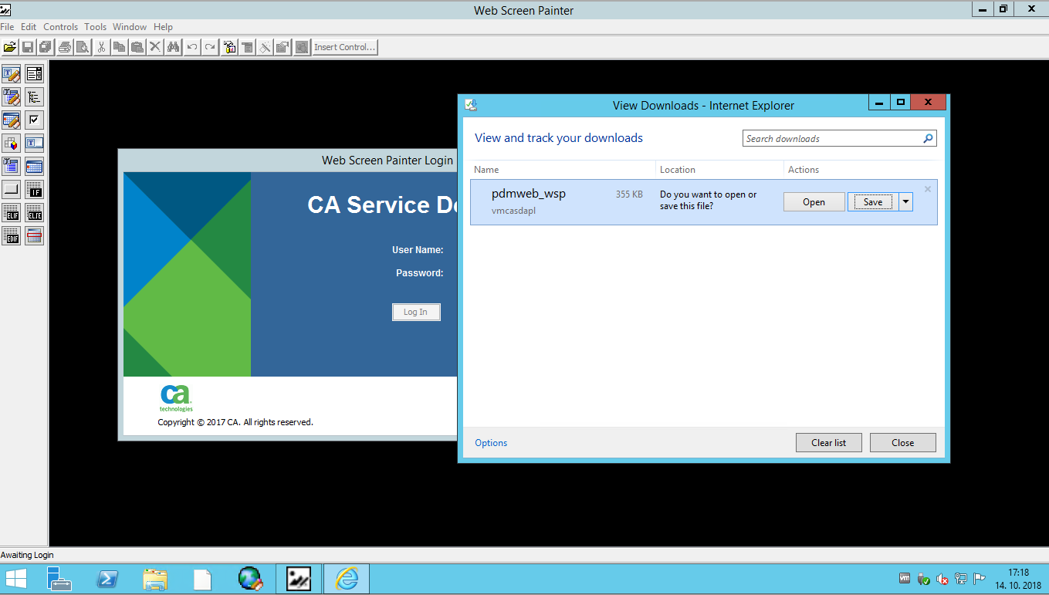
Task: Select the ELSE statement palette tool
Action: point(35,213)
